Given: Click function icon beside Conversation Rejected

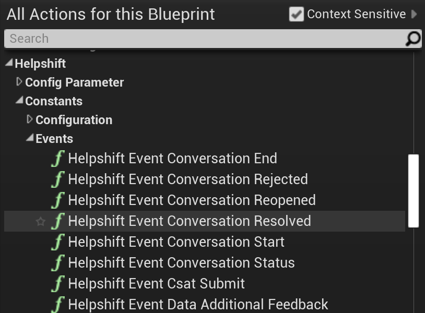Looking at the screenshot, I should click(x=58, y=179).
